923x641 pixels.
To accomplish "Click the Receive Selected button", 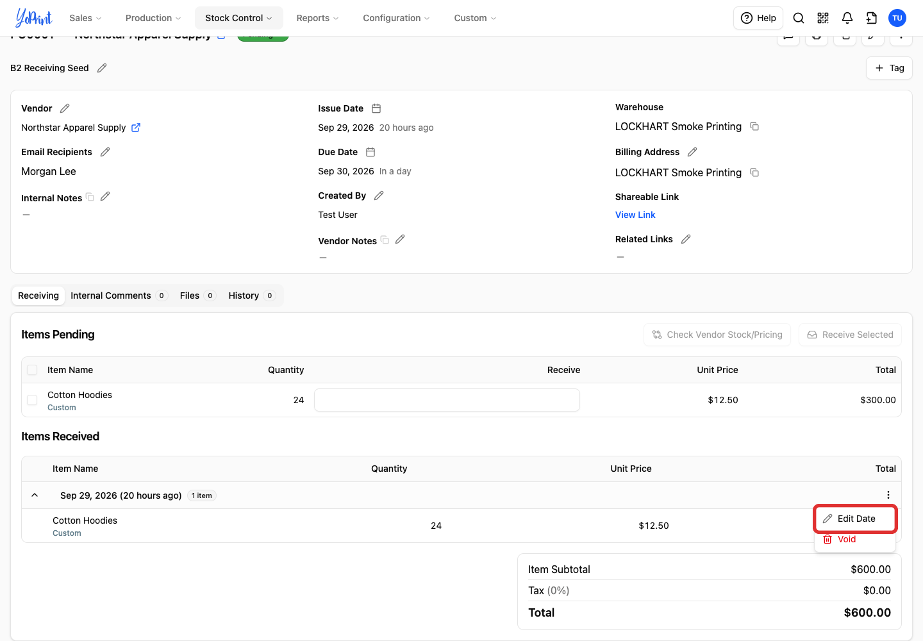I will (x=850, y=335).
